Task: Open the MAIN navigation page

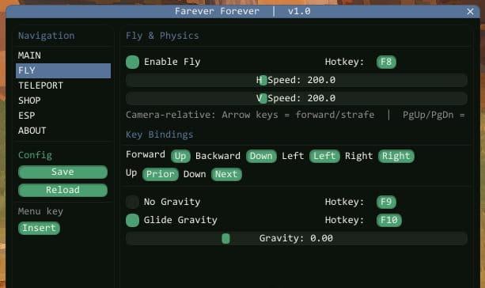Action: (x=63, y=55)
